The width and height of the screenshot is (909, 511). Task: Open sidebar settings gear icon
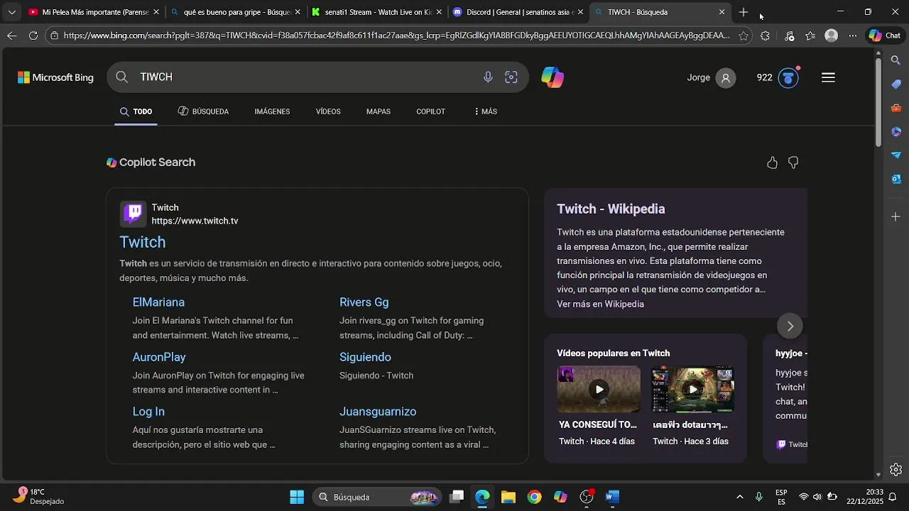[896, 470]
